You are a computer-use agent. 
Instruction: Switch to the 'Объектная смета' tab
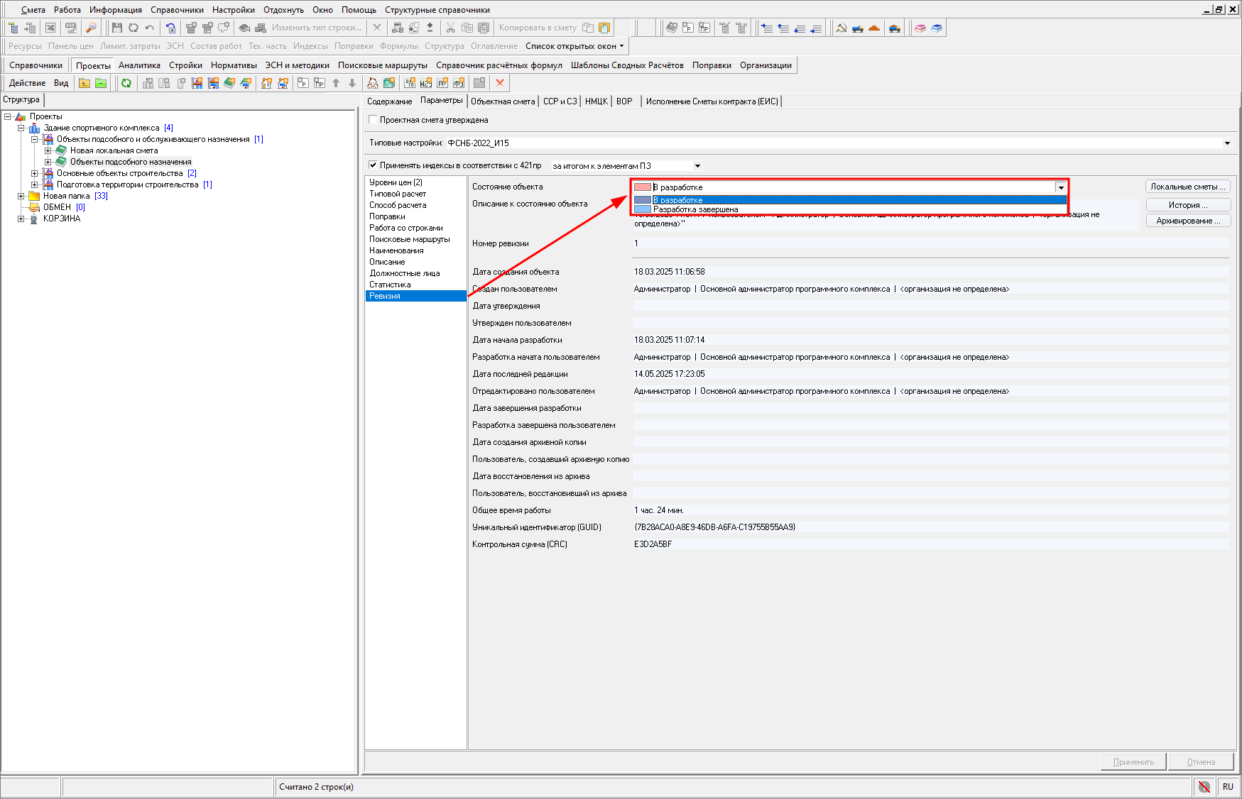coord(503,101)
